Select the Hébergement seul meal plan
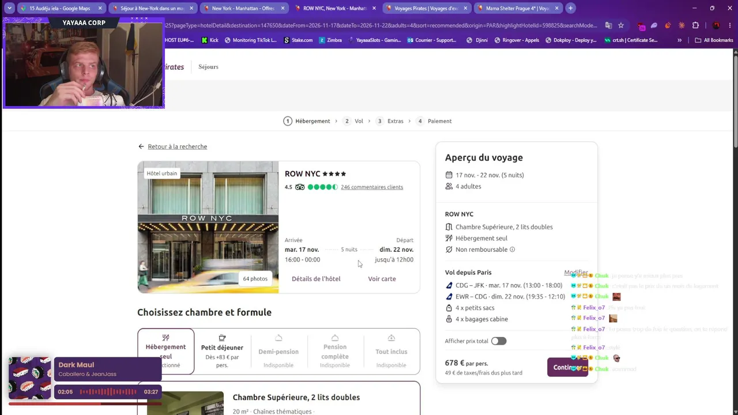Image resolution: width=738 pixels, height=415 pixels. (x=166, y=352)
